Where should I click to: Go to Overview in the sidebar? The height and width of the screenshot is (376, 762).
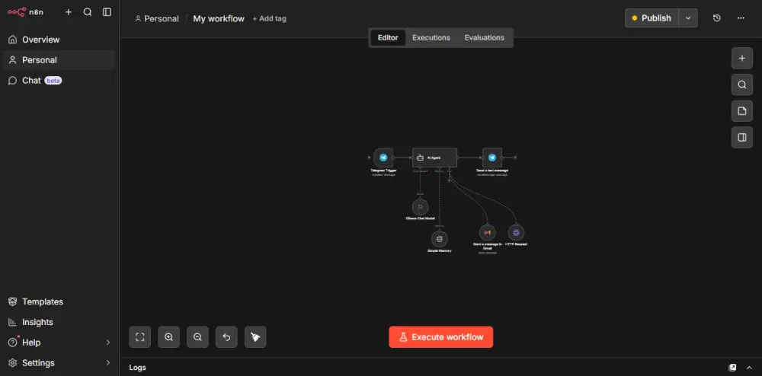click(x=59, y=40)
